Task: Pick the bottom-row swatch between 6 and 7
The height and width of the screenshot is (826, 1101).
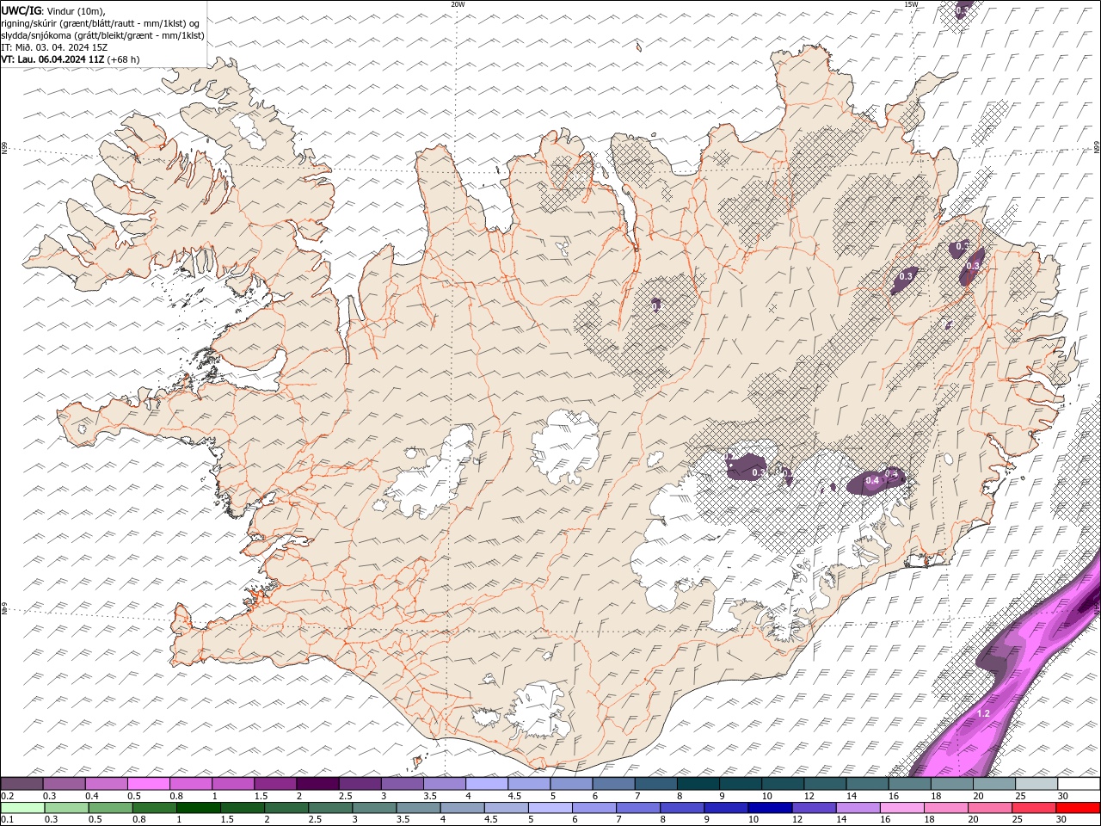Action: tap(594, 807)
